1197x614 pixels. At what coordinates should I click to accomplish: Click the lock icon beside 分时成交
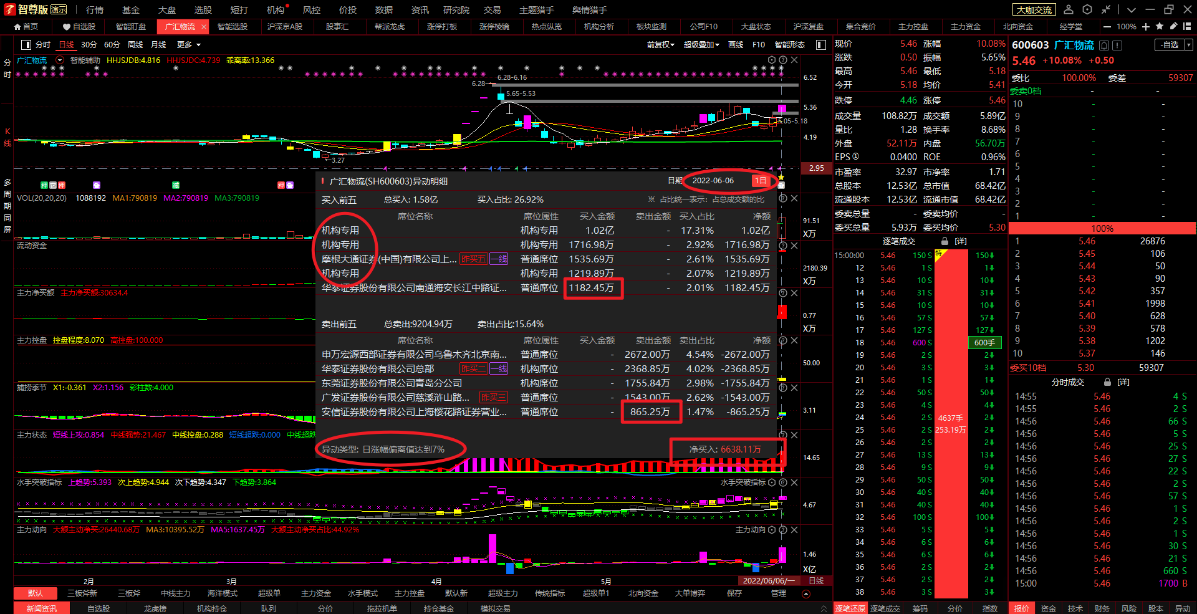click(x=1107, y=382)
